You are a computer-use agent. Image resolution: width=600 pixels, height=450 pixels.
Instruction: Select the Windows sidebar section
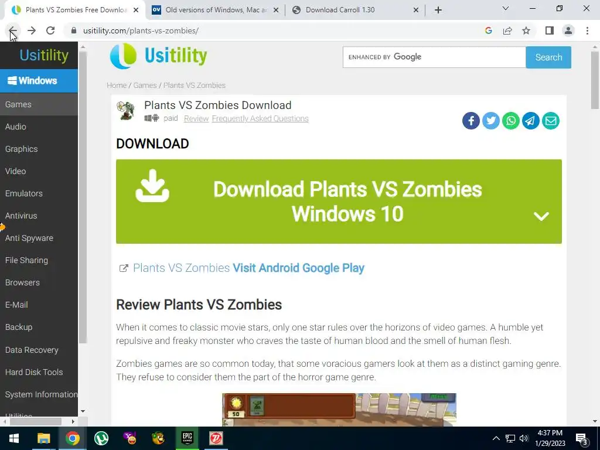click(x=39, y=81)
